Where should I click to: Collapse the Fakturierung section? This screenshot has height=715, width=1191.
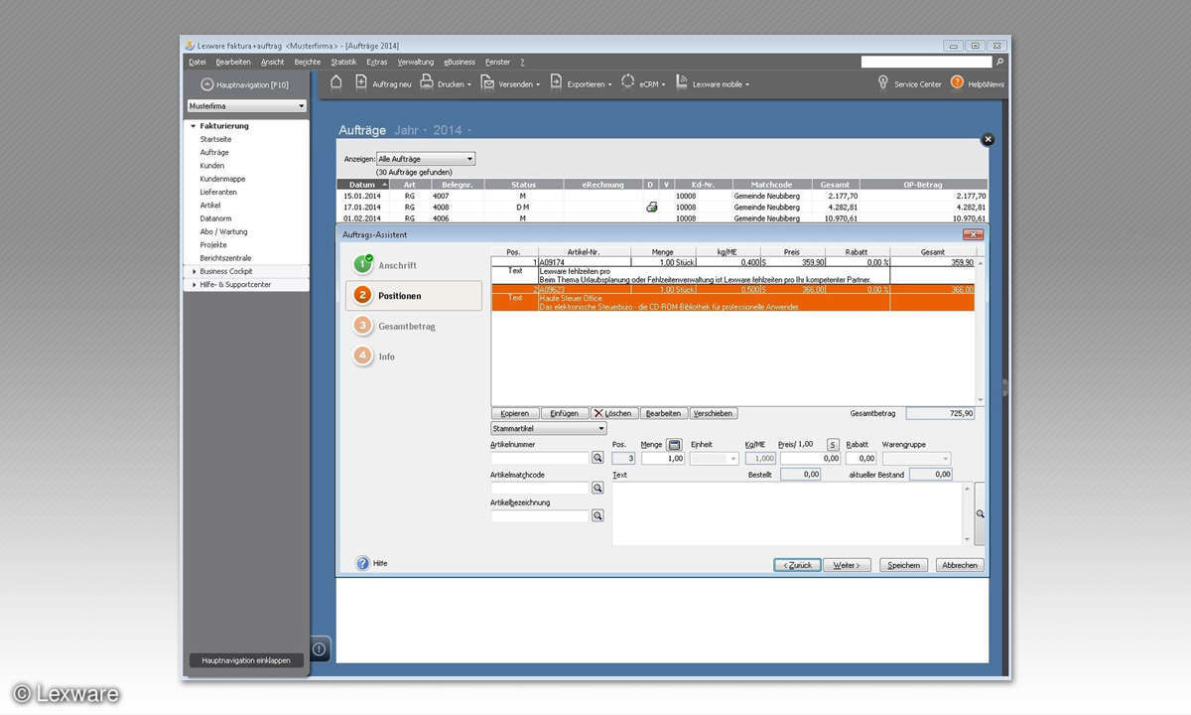(192, 126)
